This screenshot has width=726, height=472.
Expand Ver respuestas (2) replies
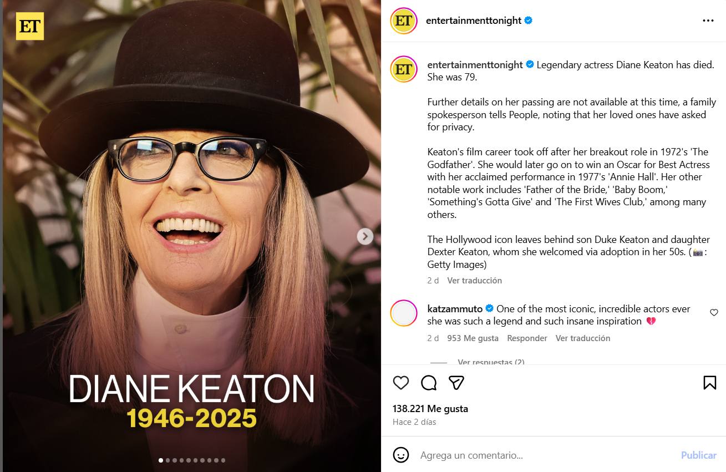point(491,362)
